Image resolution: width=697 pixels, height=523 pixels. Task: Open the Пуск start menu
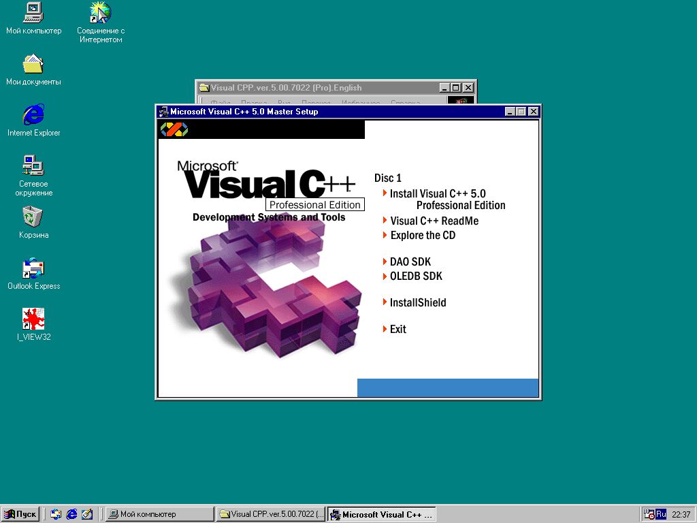click(20, 514)
